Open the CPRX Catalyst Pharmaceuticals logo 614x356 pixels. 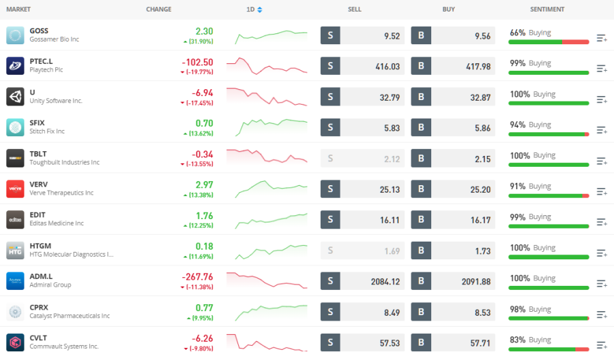coord(15,312)
